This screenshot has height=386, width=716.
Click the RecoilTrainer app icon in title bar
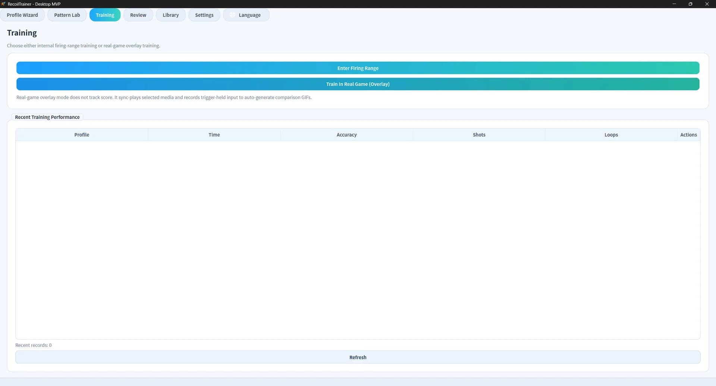coord(3,4)
